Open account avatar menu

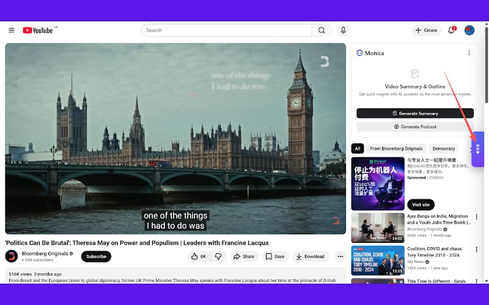click(x=469, y=30)
